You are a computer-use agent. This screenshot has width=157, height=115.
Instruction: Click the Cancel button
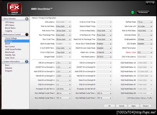[121, 106]
